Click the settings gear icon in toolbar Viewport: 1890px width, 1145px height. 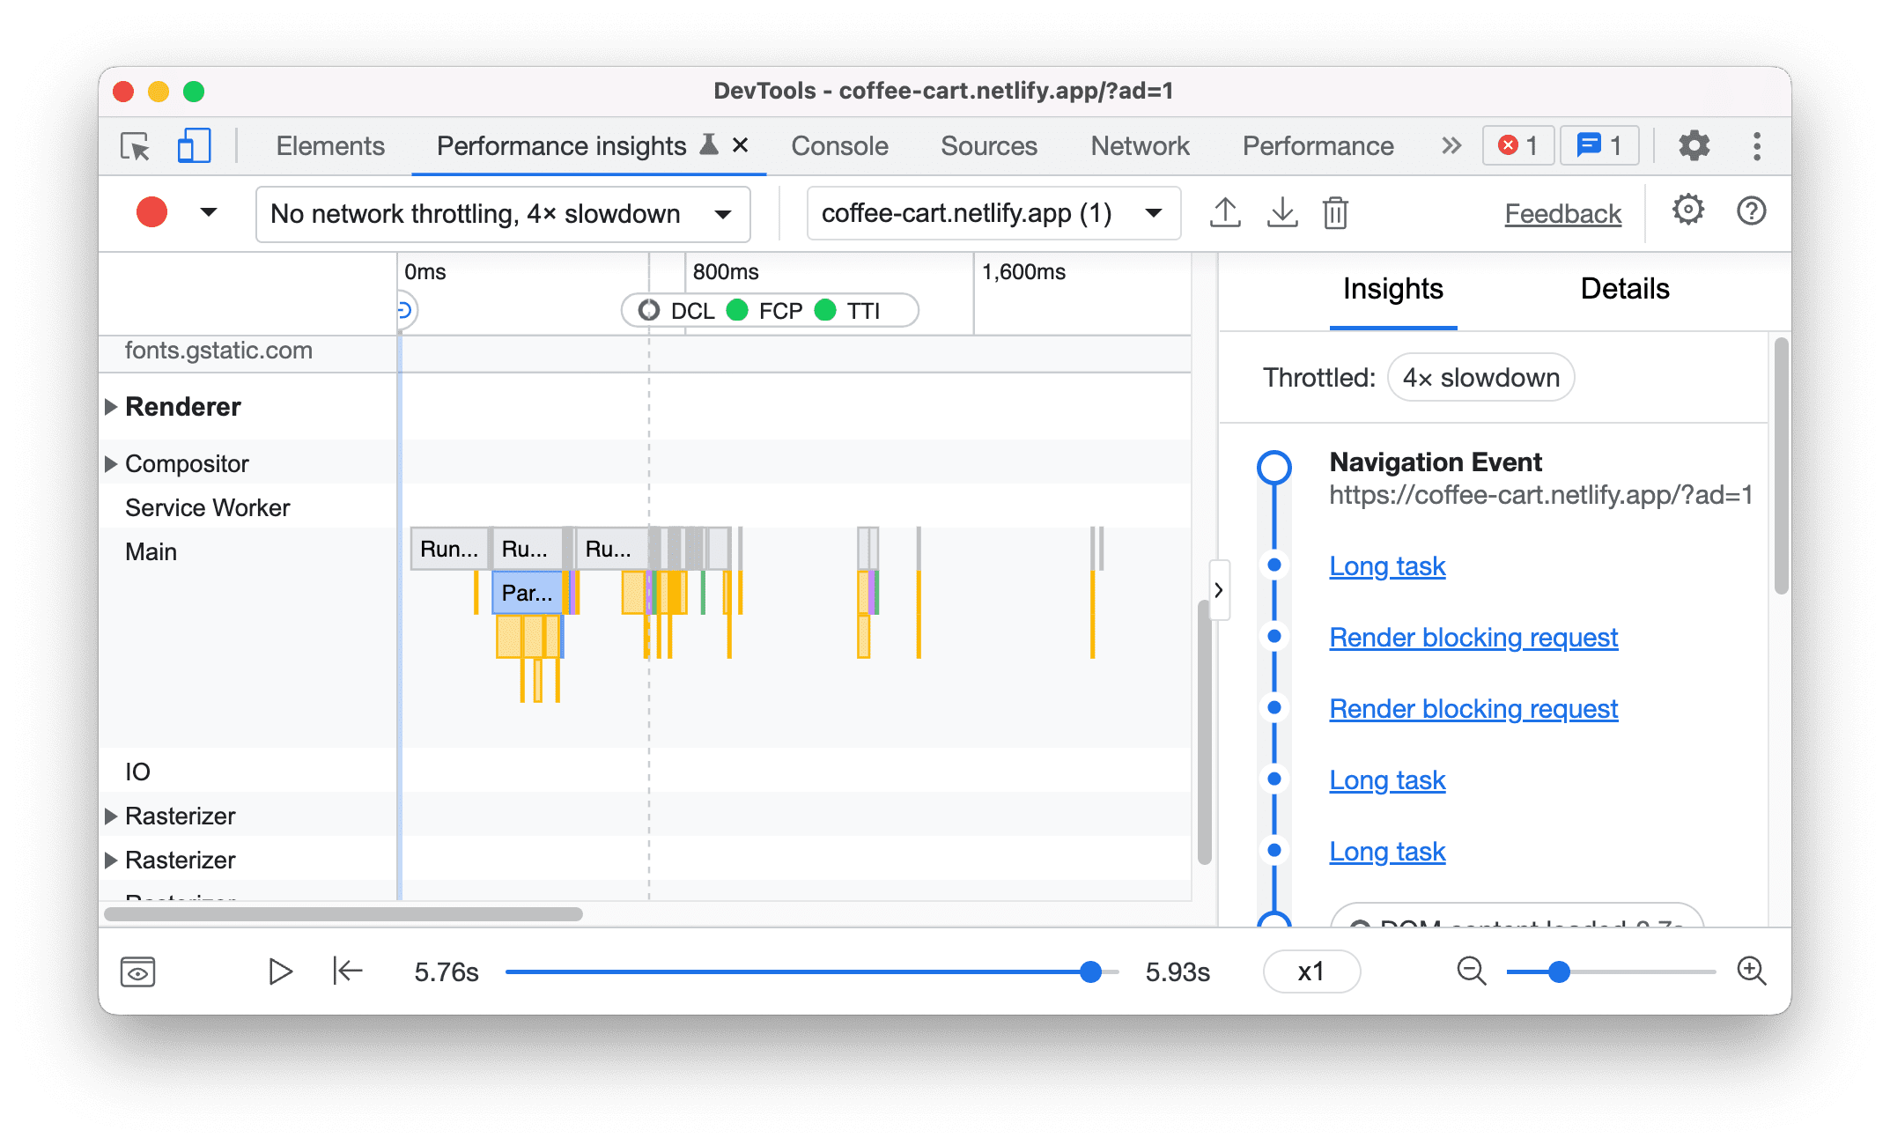click(1694, 144)
